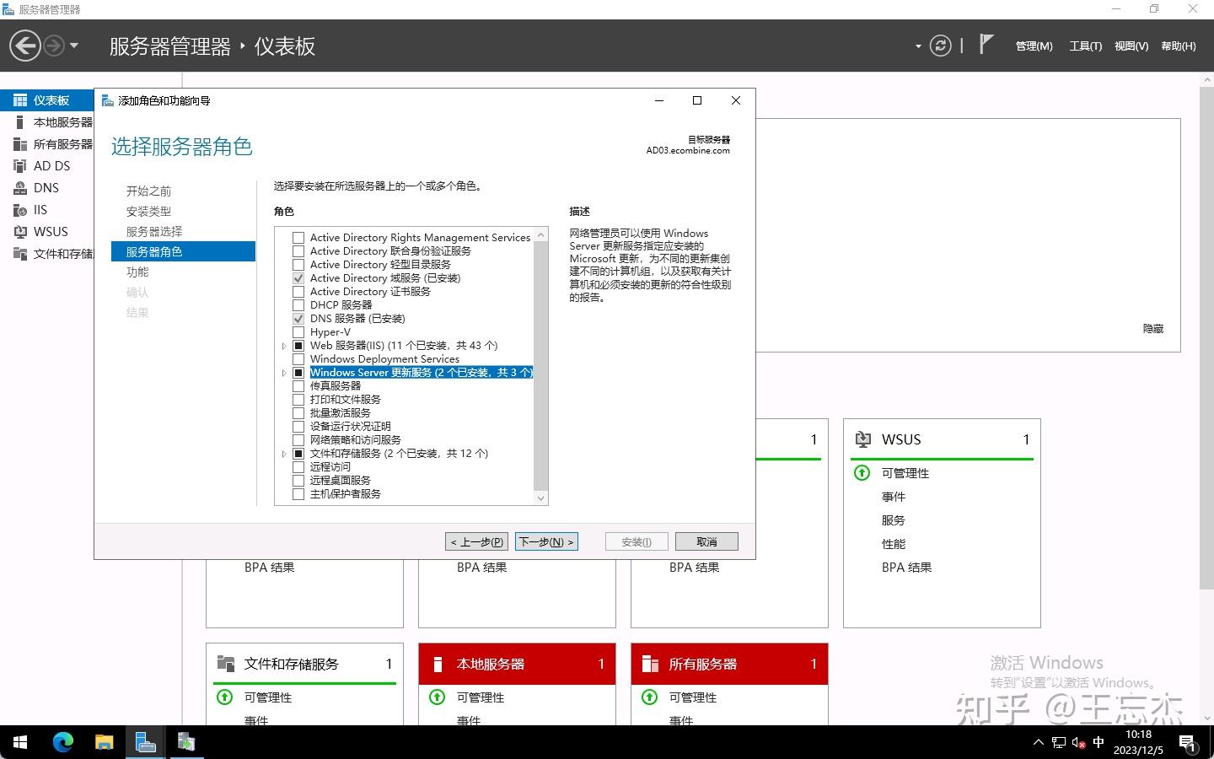Click the forward navigation arrow in Server Manager
Image resolution: width=1214 pixels, height=759 pixels.
point(53,46)
